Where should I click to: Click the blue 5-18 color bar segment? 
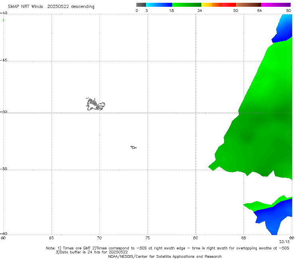[159, 5]
